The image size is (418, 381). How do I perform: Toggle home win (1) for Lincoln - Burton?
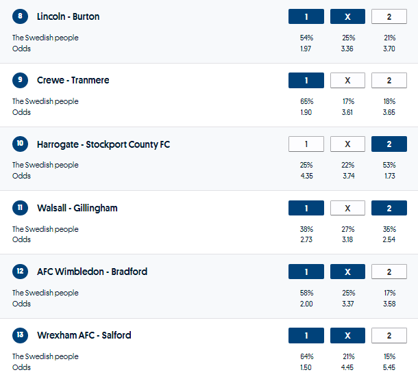(x=306, y=17)
